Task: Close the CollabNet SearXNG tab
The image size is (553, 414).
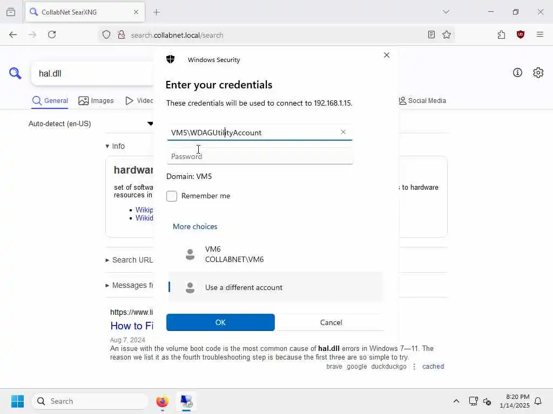Action: click(136, 12)
